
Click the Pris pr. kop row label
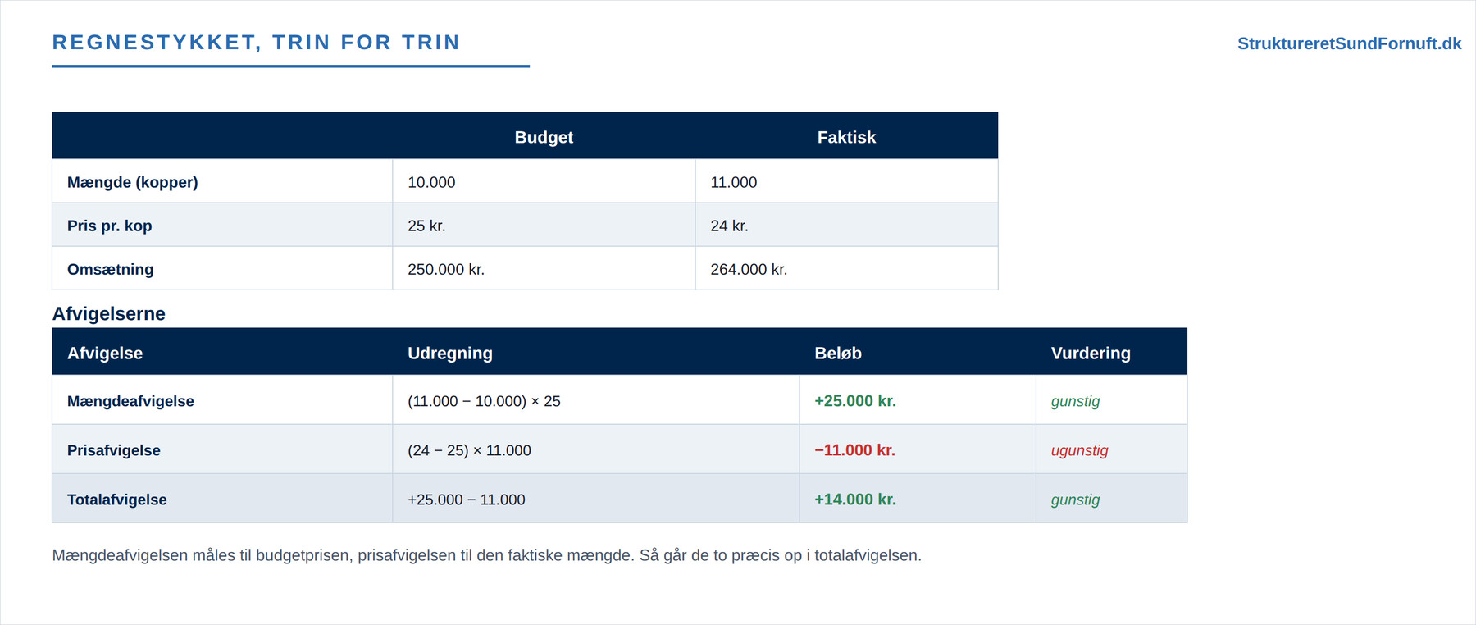tap(110, 226)
